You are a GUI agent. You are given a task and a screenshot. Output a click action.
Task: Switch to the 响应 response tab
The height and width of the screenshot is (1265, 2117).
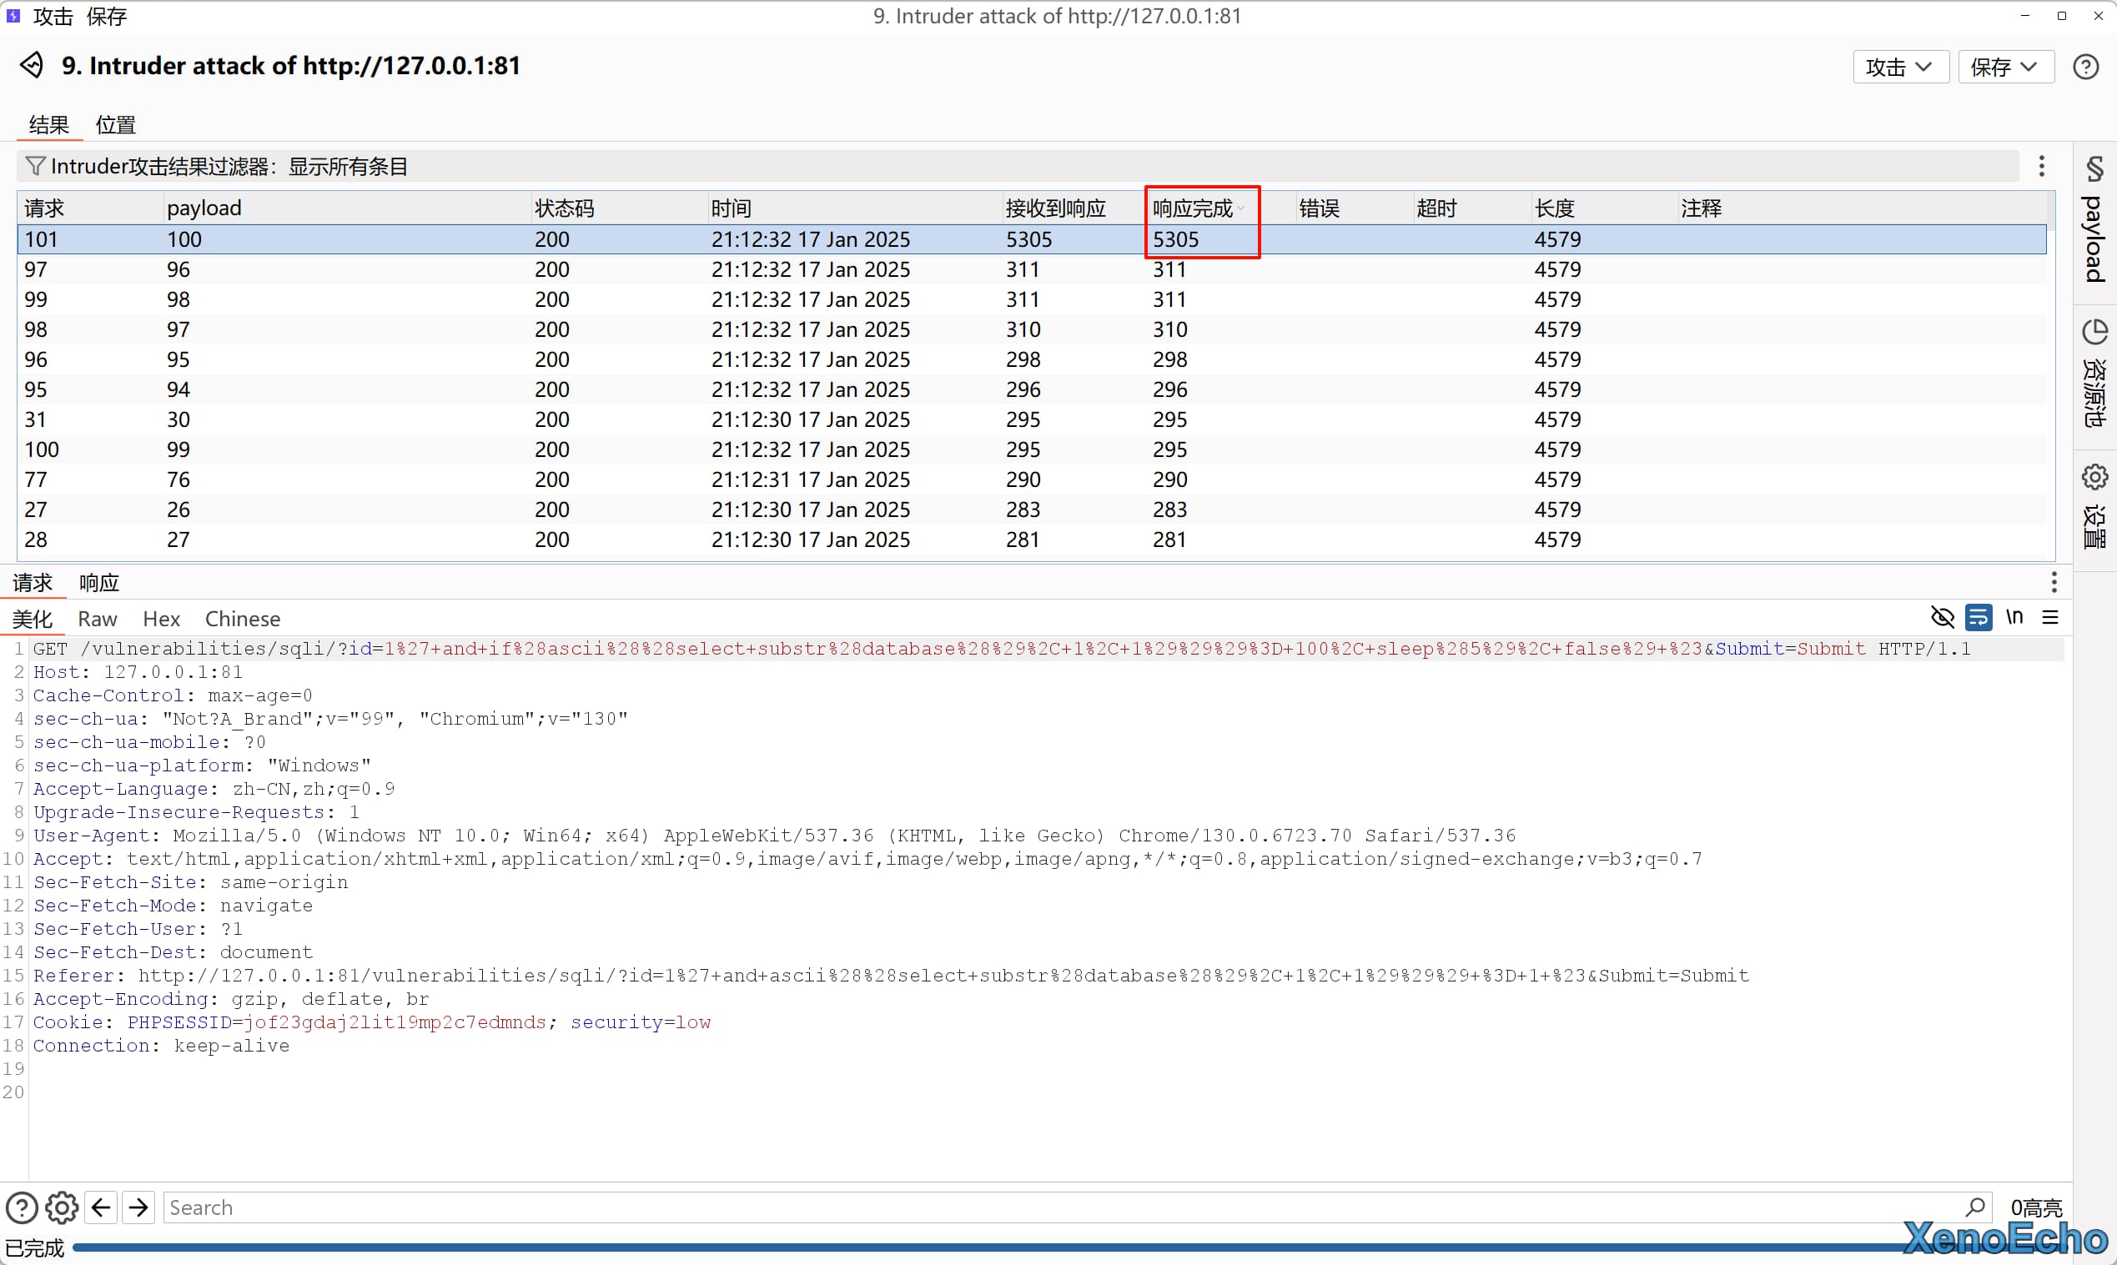99,583
